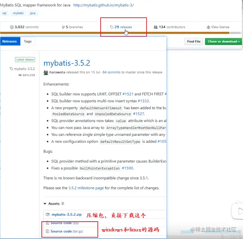243x239 pixels.
Task: Switch to the Releases tab
Action: tap(10, 41)
